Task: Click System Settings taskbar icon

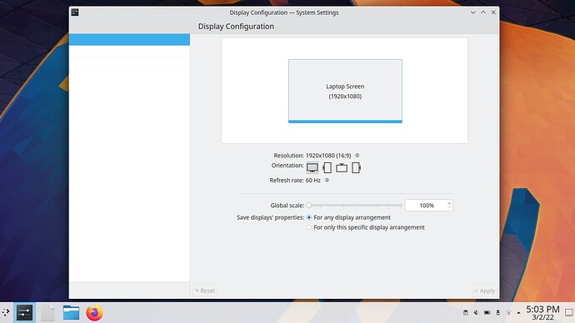Action: (24, 312)
